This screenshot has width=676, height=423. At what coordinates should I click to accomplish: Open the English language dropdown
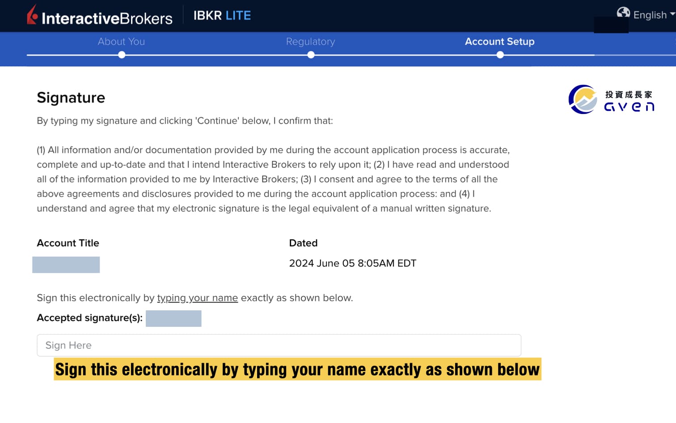pyautogui.click(x=650, y=15)
